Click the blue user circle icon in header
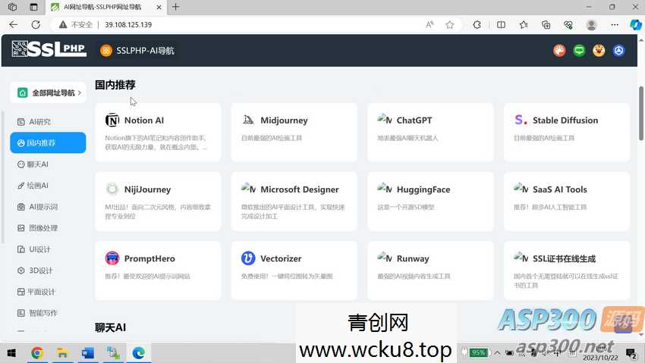 pyautogui.click(x=618, y=51)
